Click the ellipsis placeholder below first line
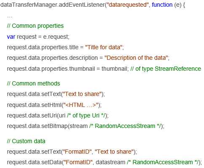204x168 pixels. coord(10,17)
